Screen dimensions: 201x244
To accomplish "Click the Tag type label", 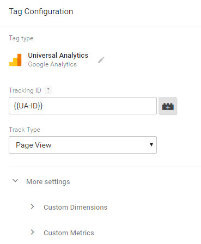I will pos(21,38).
